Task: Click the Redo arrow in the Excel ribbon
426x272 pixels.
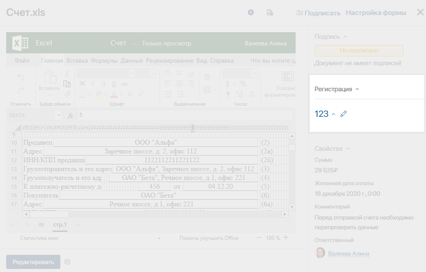Action: (x=21, y=90)
